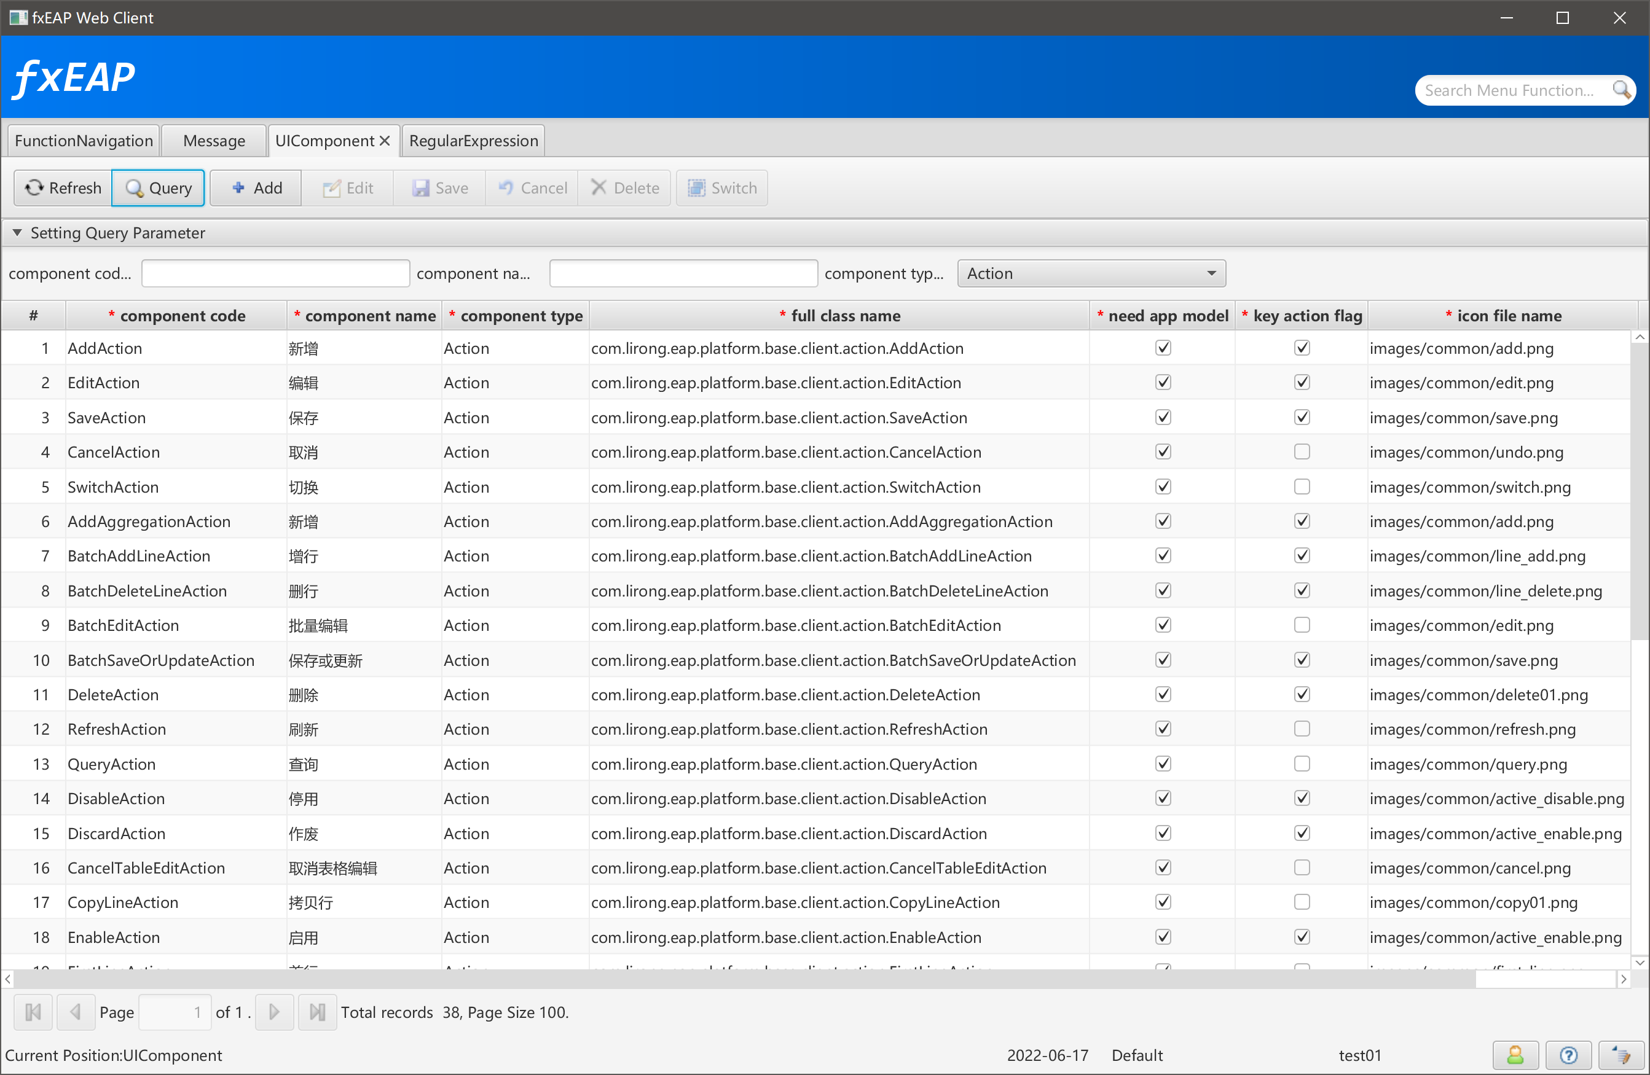Click the Switch toolbar button

[721, 188]
